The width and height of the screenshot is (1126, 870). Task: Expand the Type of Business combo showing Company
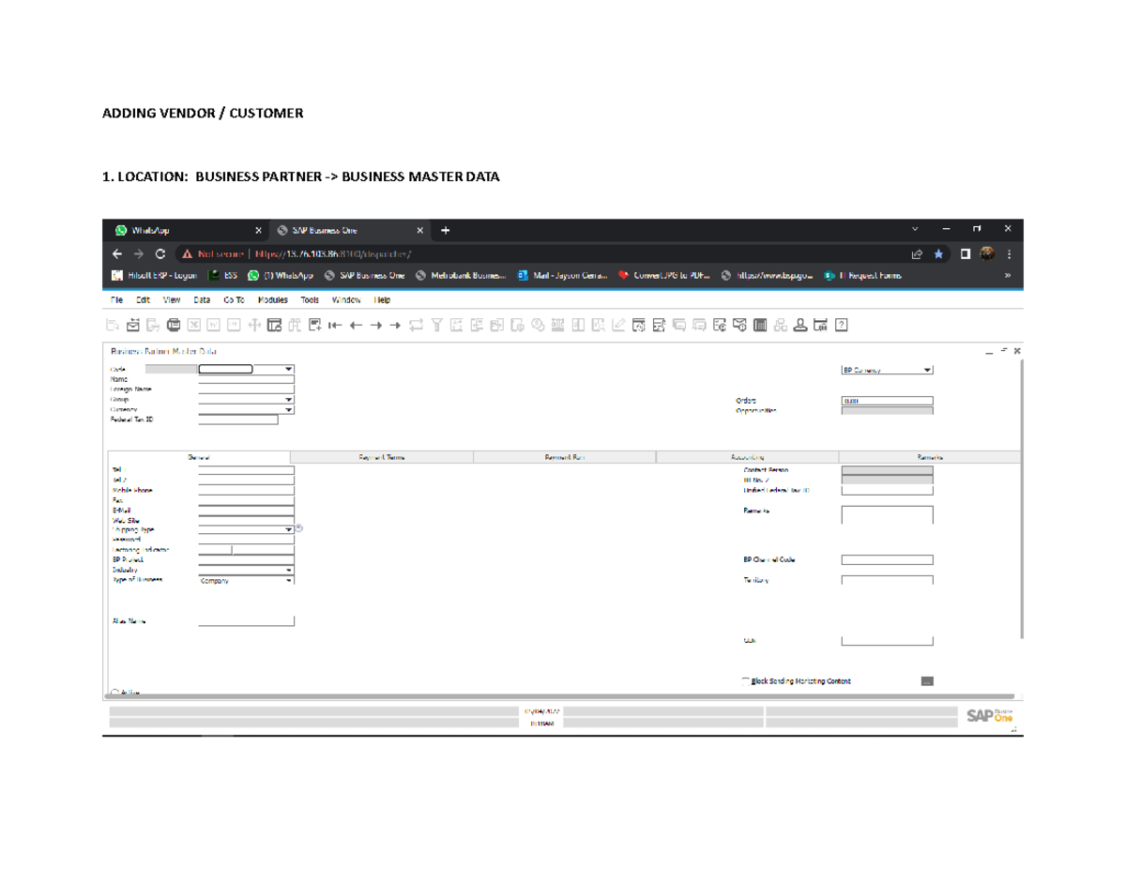[x=291, y=581]
